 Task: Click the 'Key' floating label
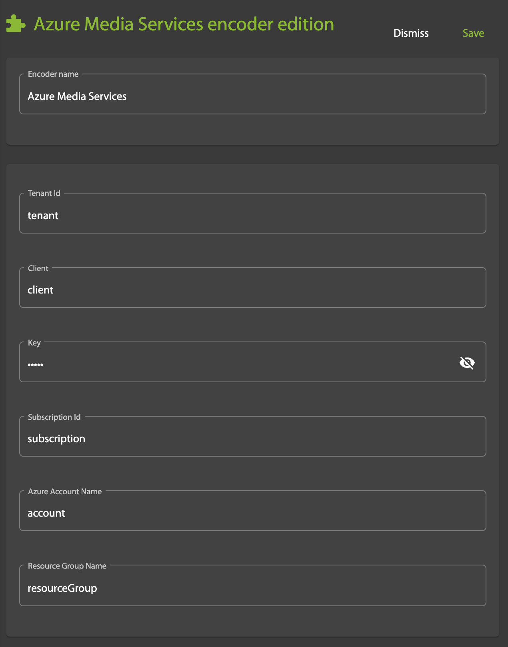coord(34,343)
